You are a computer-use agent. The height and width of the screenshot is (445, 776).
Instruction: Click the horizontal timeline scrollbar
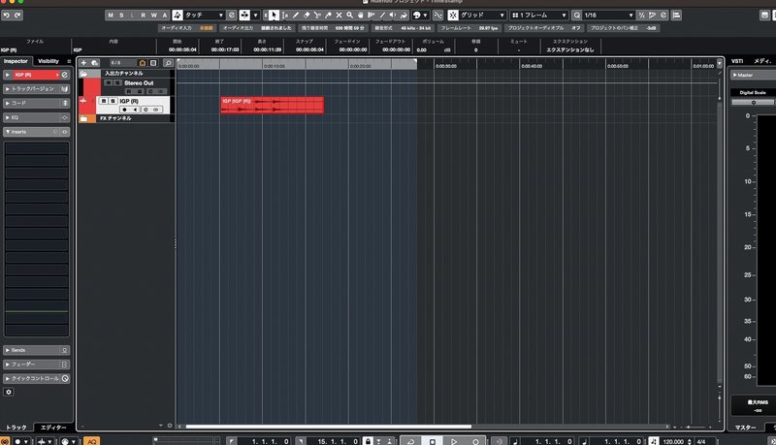(x=329, y=427)
